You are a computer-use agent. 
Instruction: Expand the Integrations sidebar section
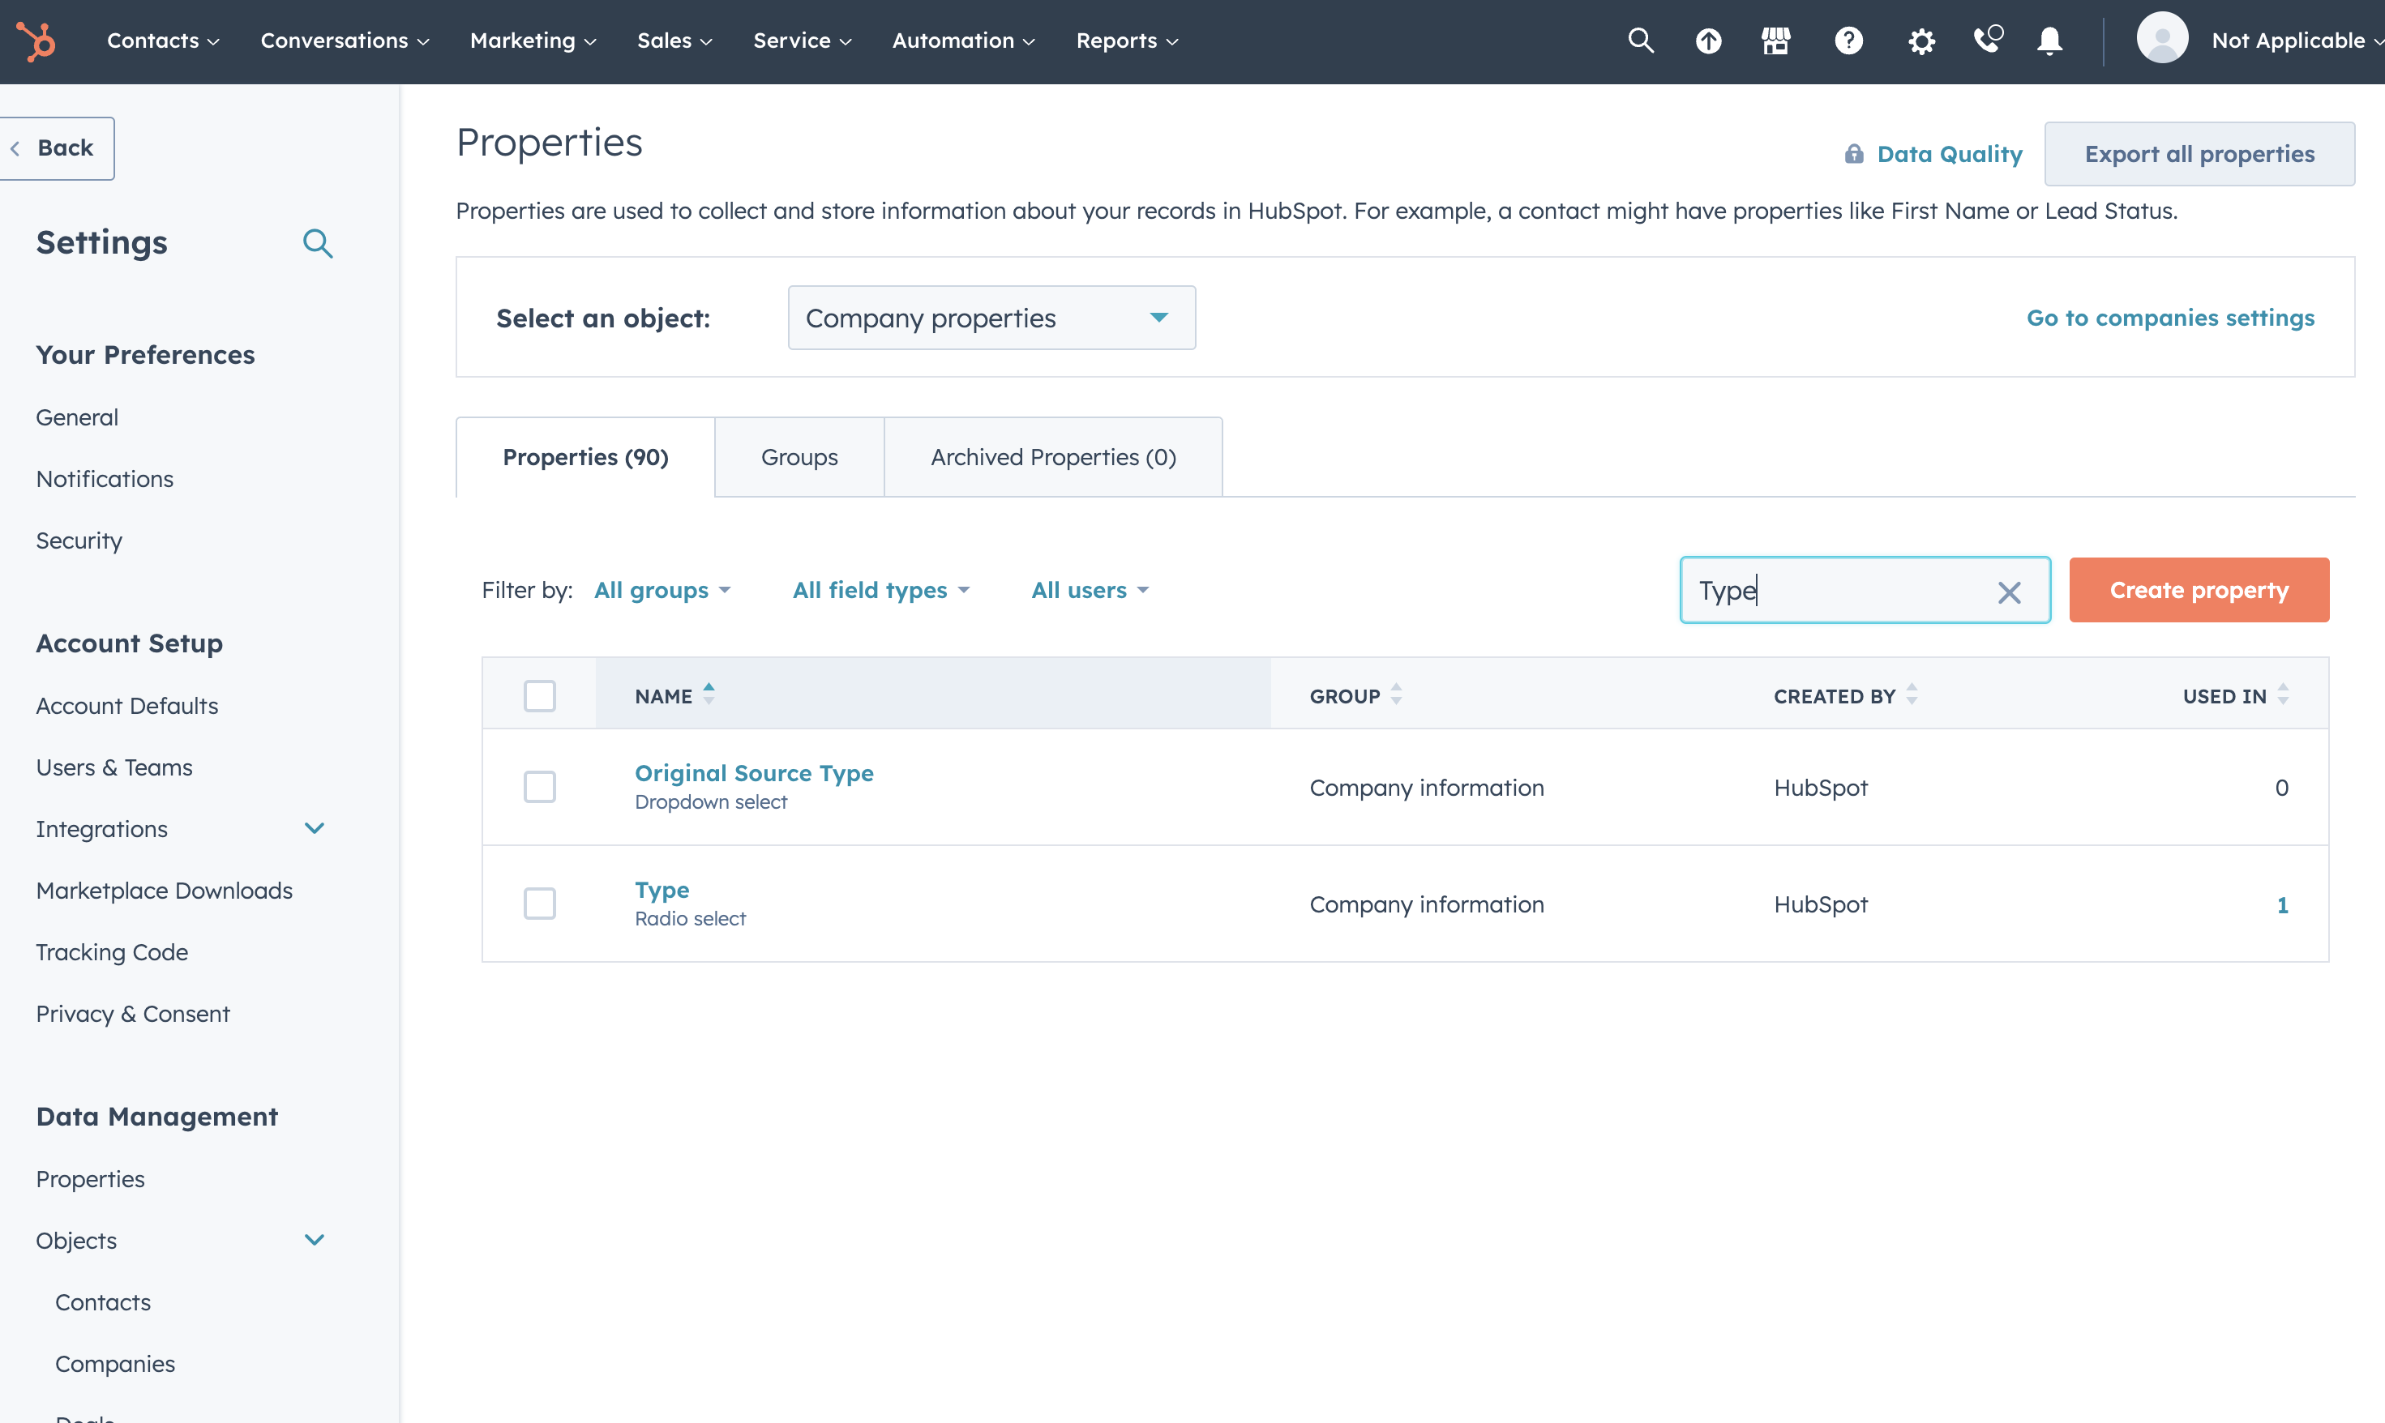(x=314, y=828)
